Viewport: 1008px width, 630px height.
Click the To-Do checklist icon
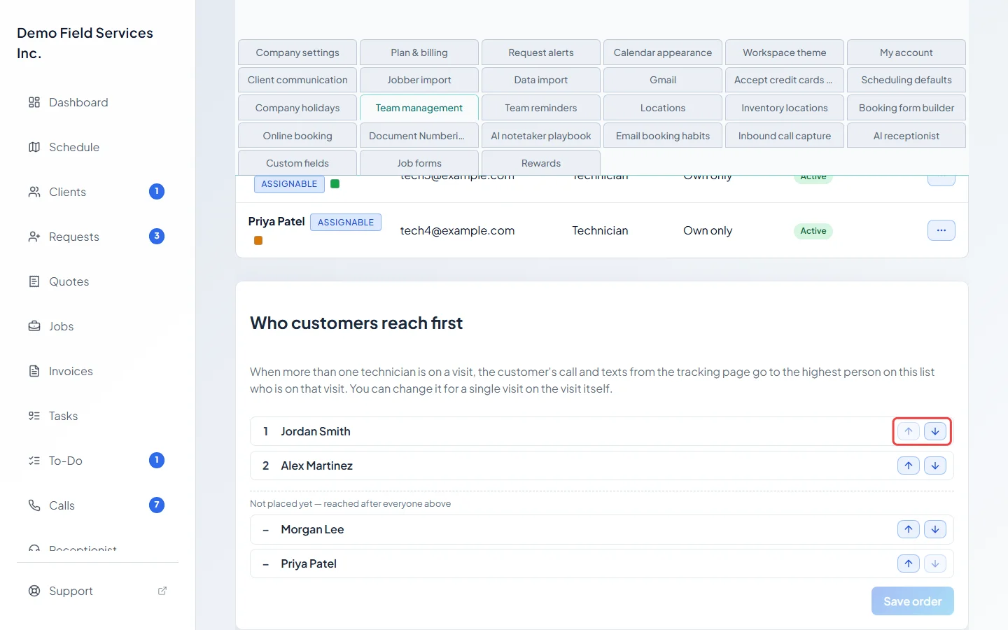tap(34, 461)
